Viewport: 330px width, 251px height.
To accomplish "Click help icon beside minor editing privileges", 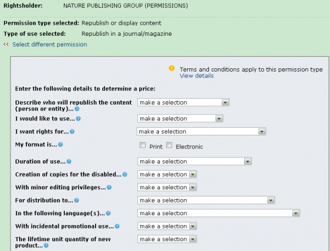I will pyautogui.click(x=108, y=188).
